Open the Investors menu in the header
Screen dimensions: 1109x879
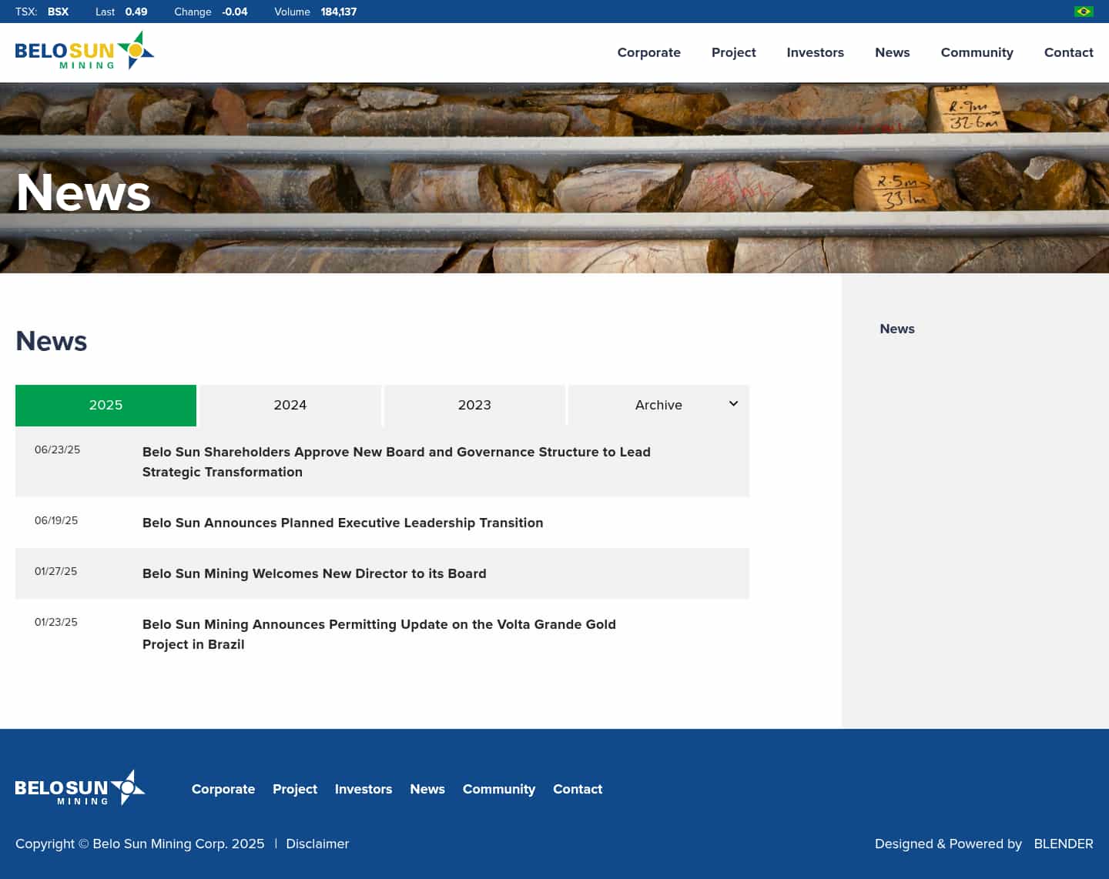pyautogui.click(x=815, y=52)
